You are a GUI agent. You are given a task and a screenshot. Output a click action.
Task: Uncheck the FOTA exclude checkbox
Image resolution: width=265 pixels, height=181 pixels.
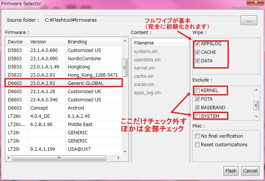pyautogui.click(x=197, y=99)
